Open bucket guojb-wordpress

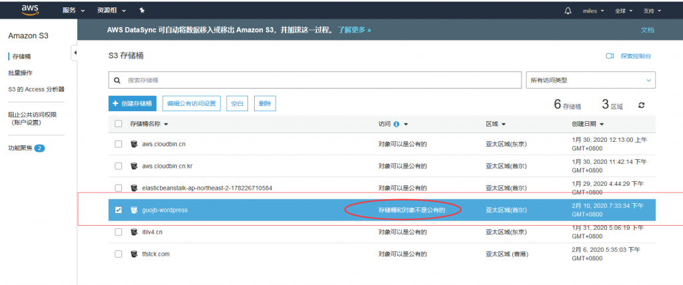(x=165, y=210)
